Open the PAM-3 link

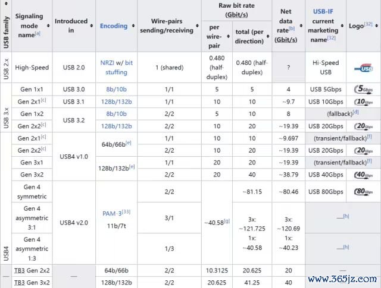point(112,214)
